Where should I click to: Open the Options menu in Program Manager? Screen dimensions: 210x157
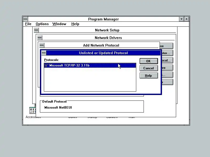coord(42,24)
